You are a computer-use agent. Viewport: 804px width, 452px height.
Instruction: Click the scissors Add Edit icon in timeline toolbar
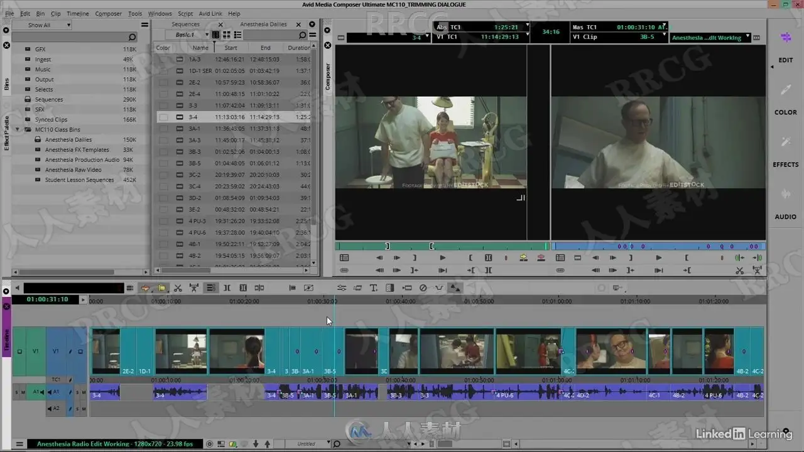(x=178, y=288)
